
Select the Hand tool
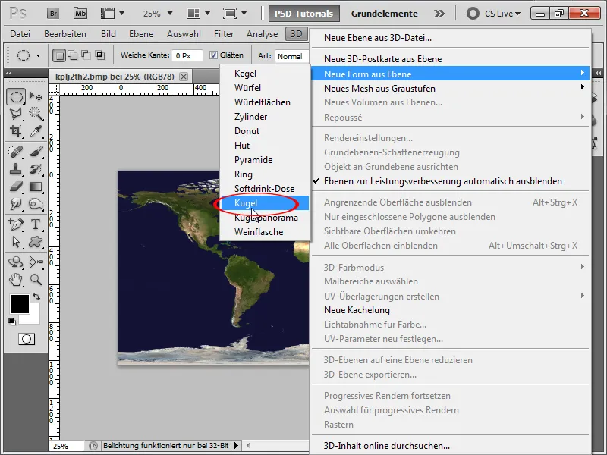(16, 279)
